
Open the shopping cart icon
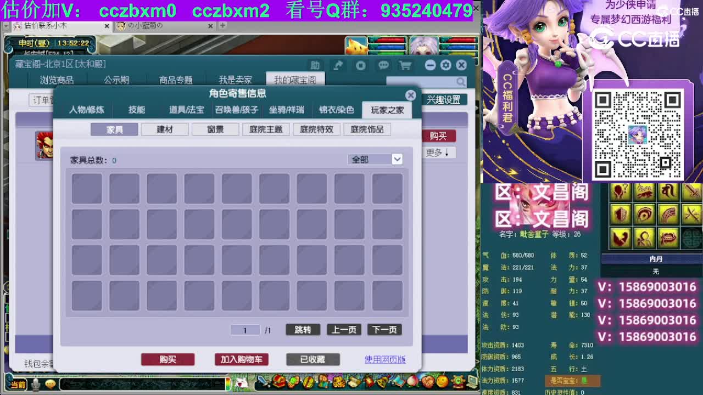click(x=405, y=65)
